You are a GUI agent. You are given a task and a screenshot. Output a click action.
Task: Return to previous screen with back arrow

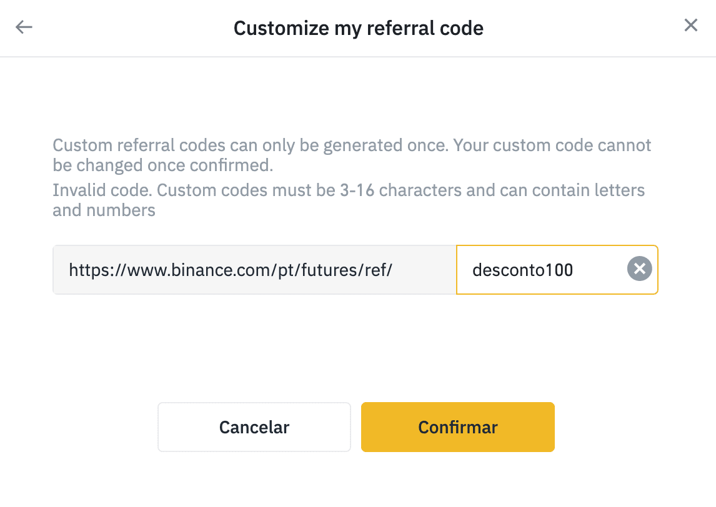tap(24, 27)
